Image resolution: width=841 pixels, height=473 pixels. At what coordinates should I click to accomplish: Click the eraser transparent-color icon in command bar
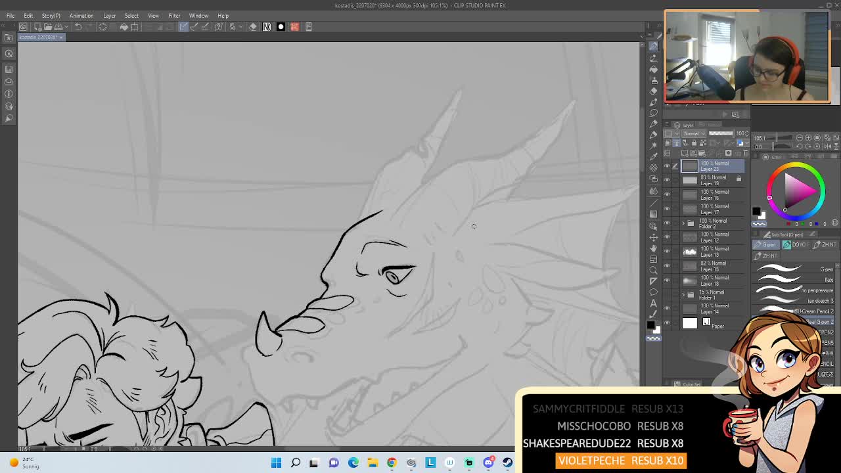click(253, 27)
